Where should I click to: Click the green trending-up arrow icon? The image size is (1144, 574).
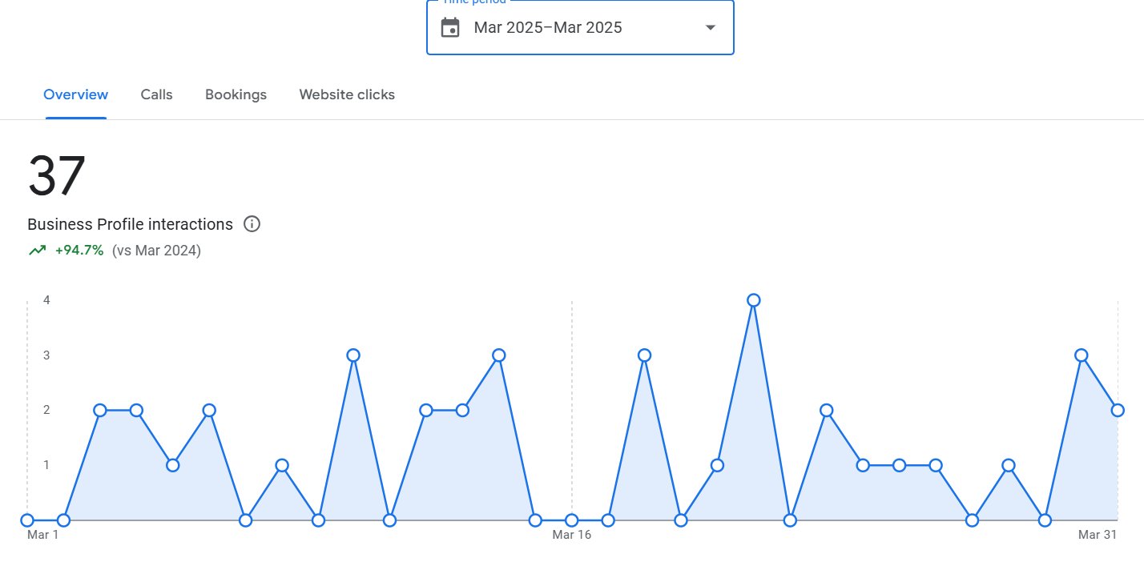[37, 251]
